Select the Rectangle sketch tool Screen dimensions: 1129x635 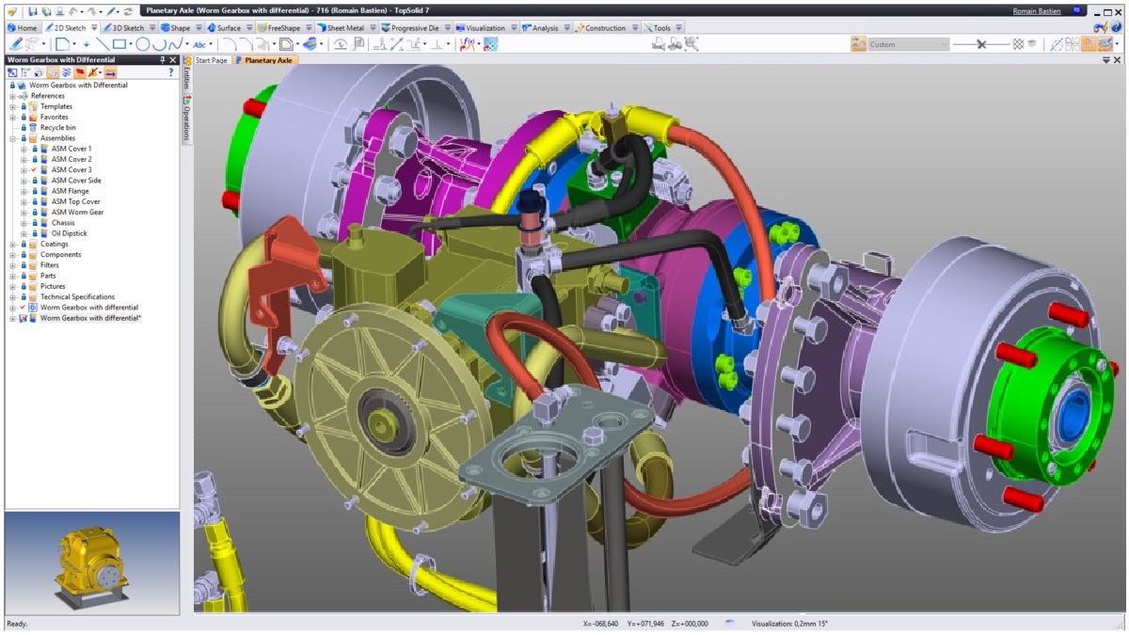click(x=120, y=44)
